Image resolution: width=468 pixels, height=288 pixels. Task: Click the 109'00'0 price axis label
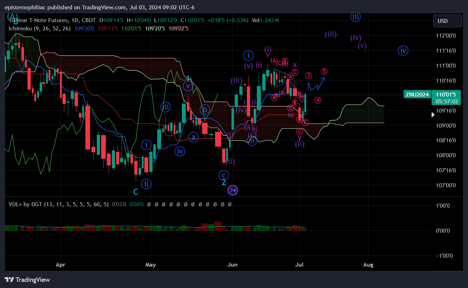(446, 126)
